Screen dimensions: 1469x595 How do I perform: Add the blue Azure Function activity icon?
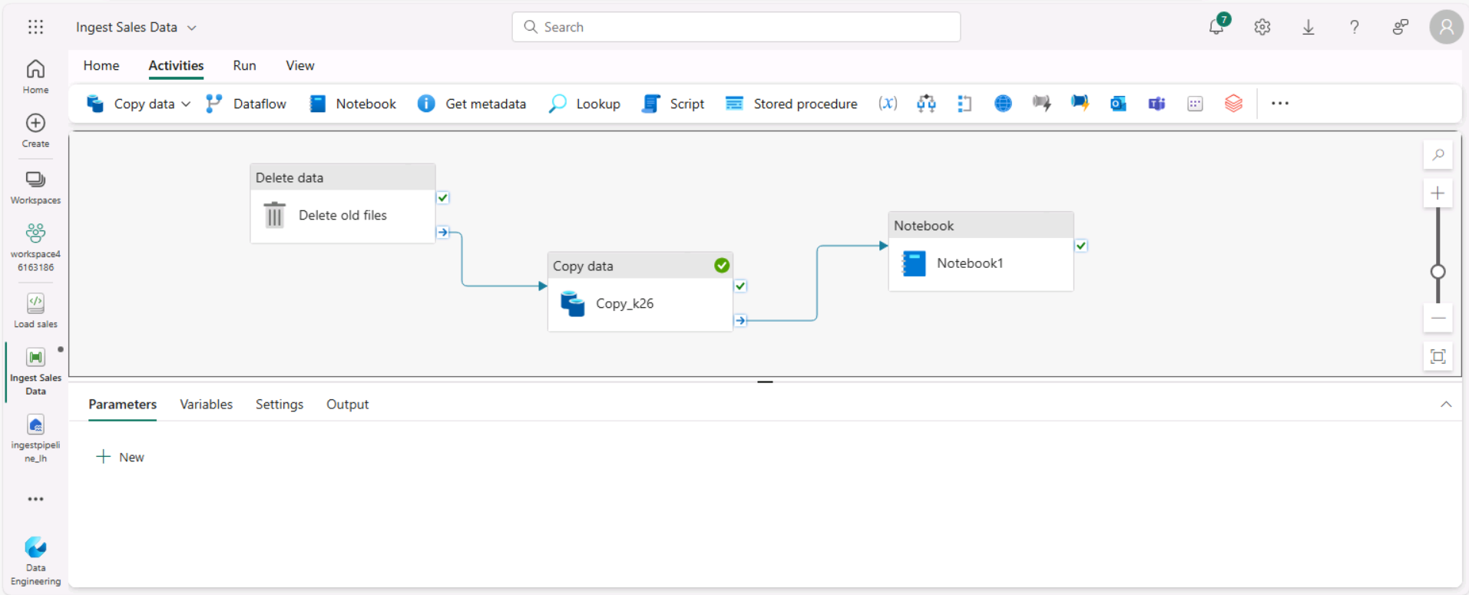(x=1080, y=104)
